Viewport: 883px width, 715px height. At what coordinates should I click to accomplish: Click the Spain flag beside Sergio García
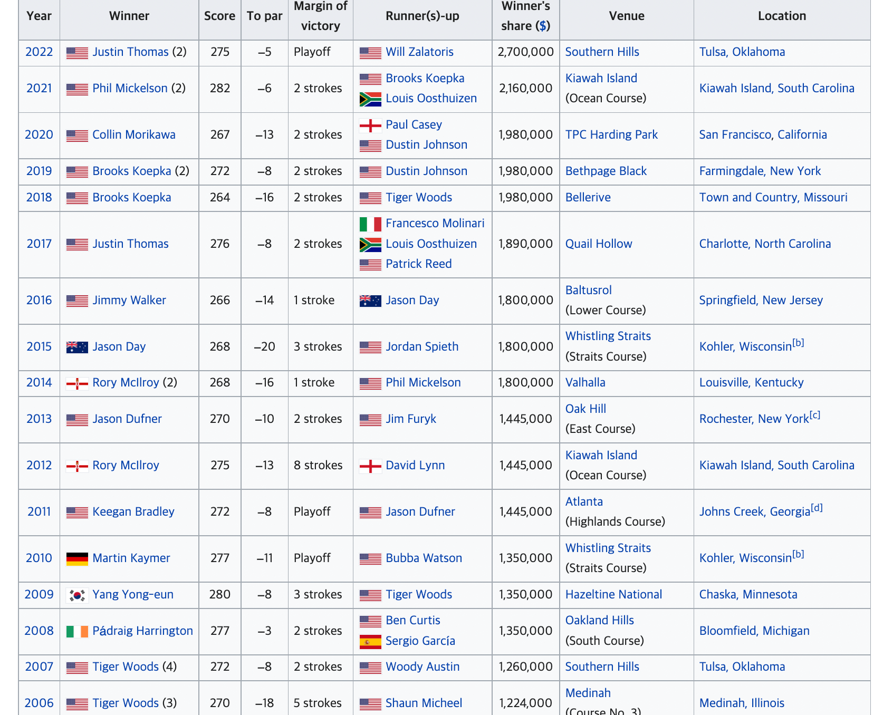tap(370, 642)
